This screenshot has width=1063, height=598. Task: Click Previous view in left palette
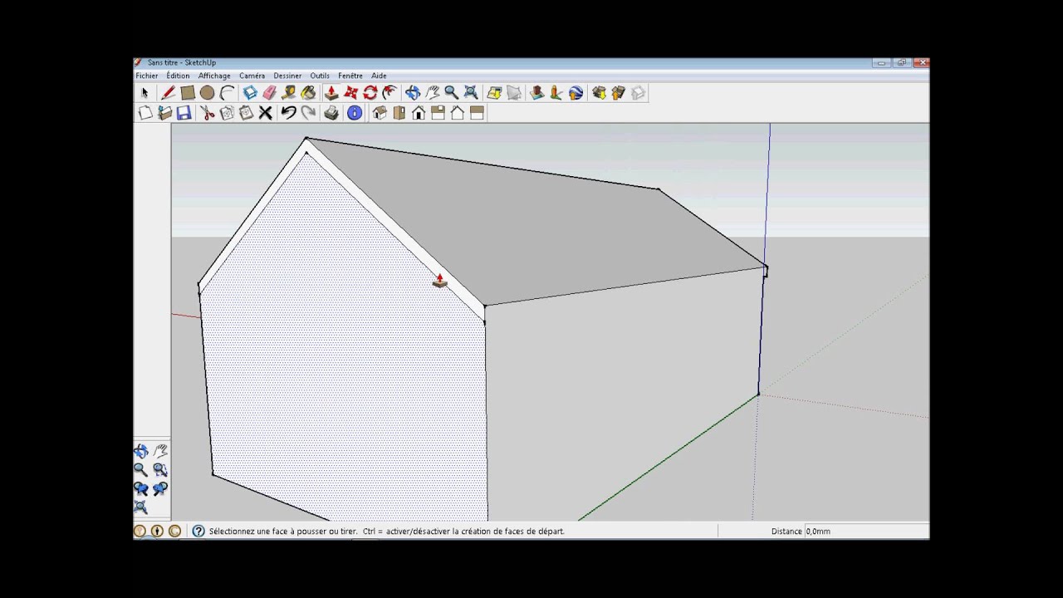[x=141, y=489]
